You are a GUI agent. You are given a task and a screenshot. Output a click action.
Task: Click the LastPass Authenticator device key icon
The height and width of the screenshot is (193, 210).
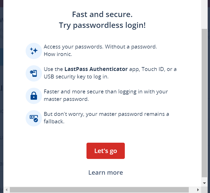pos(34,73)
